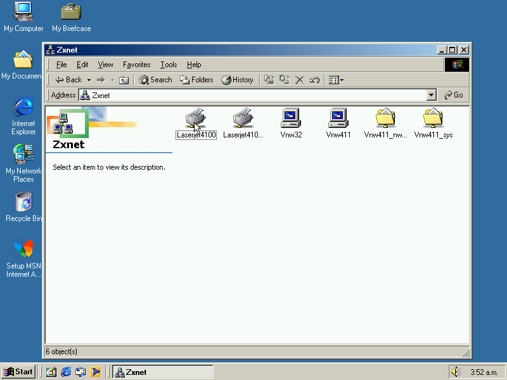The height and width of the screenshot is (380, 507).
Task: Click the Windows logo throbber
Action: click(456, 65)
